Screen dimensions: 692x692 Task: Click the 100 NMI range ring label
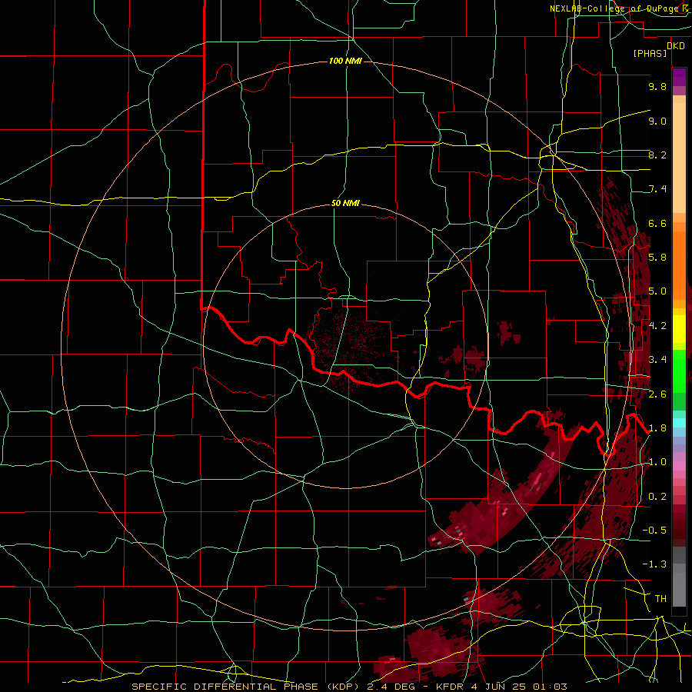coord(345,61)
